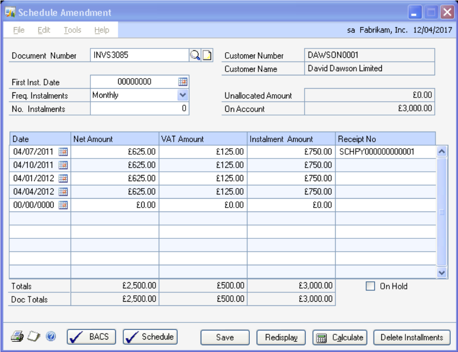Open calendar icon for 04/10/2011 row
The width and height of the screenshot is (458, 352).
pos(63,165)
